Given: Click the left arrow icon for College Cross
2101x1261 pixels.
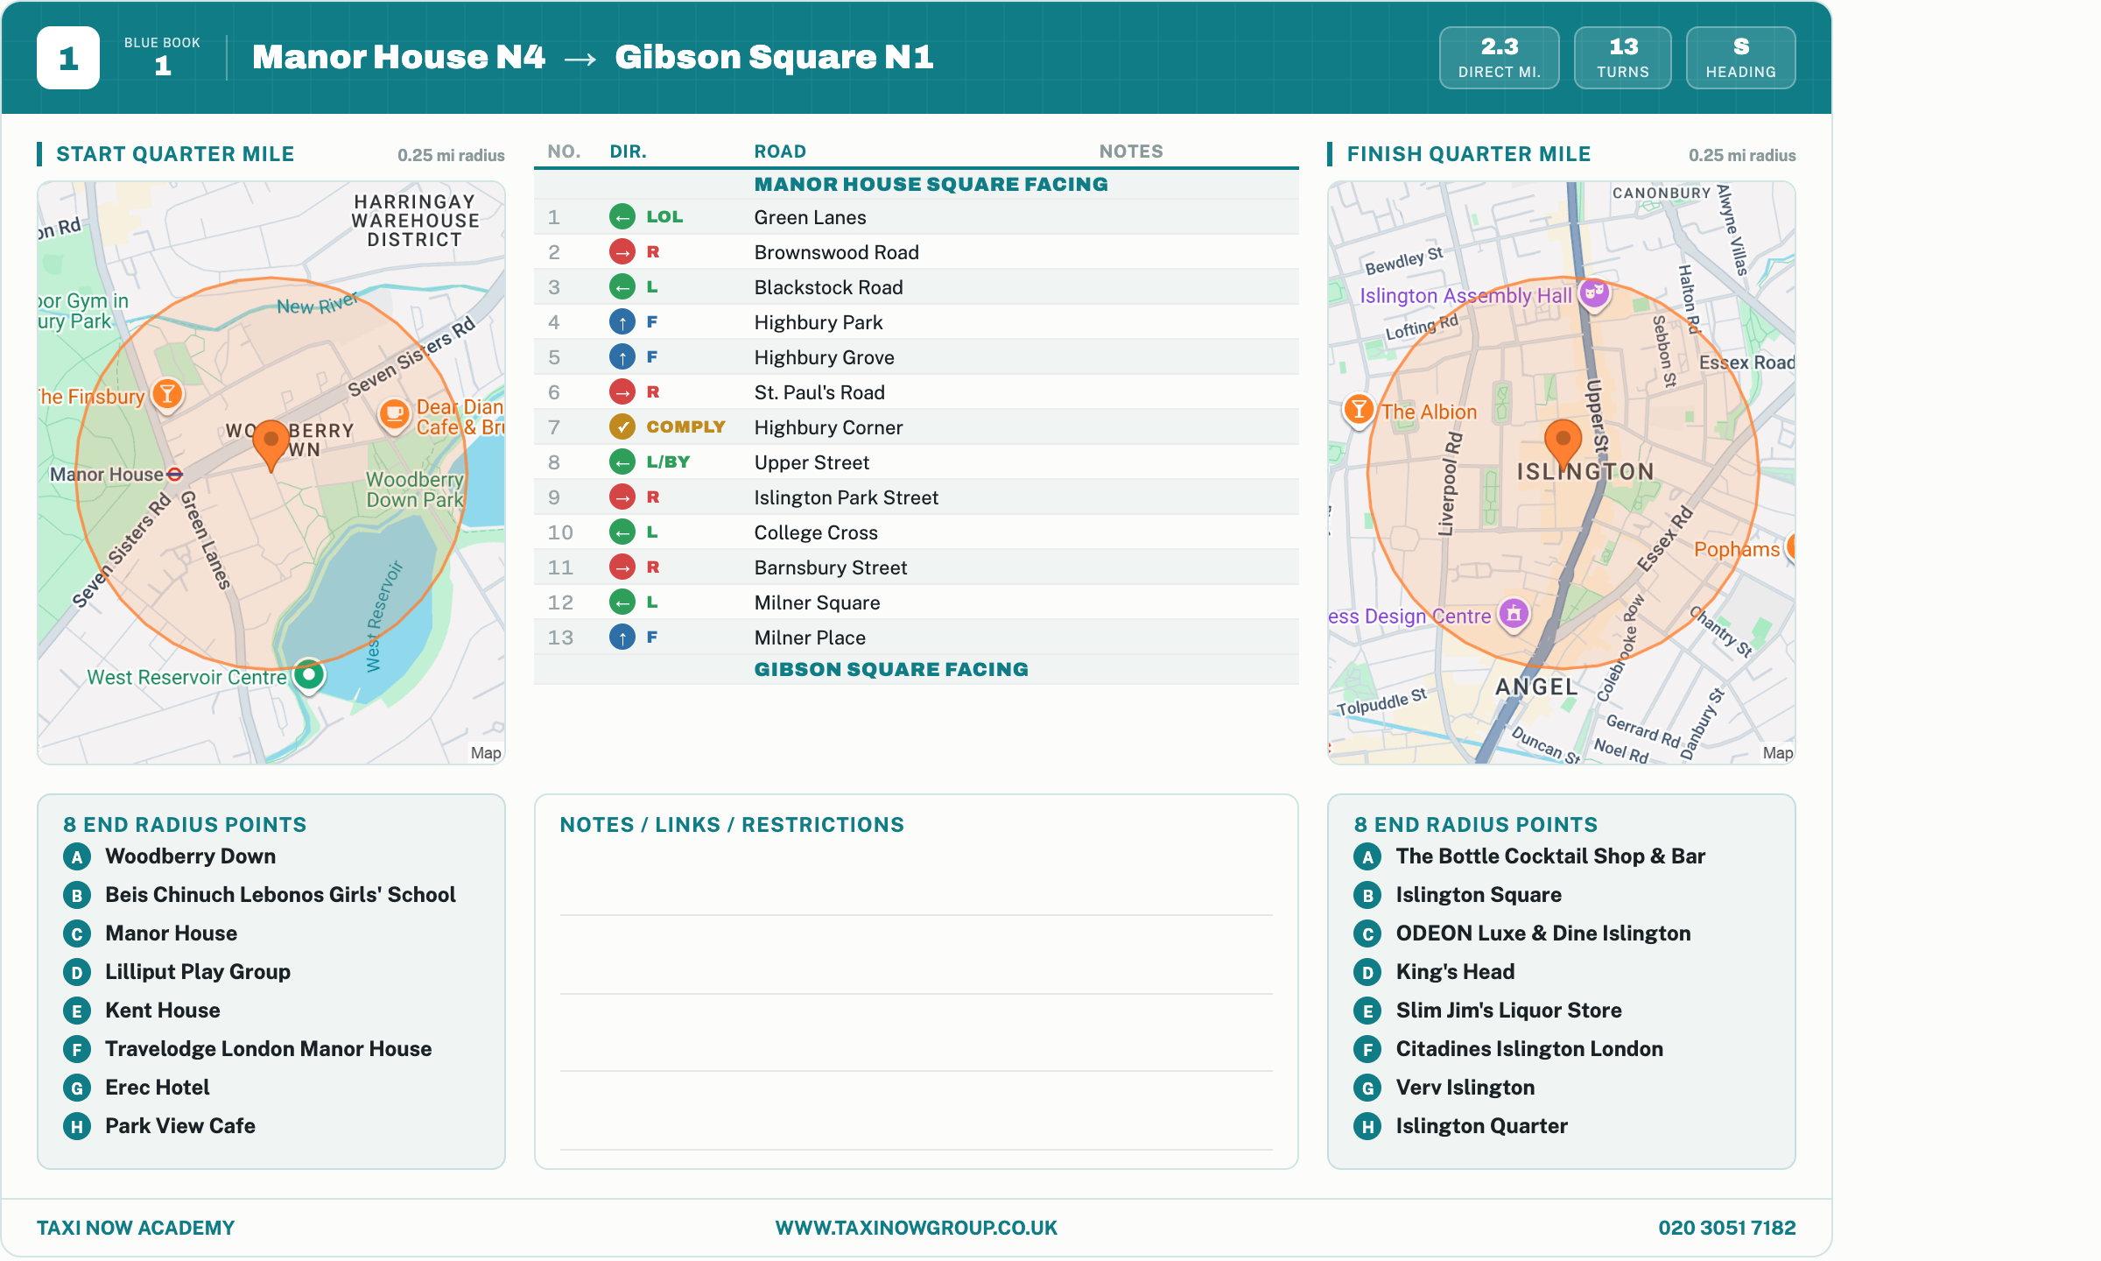Looking at the screenshot, I should click(622, 532).
